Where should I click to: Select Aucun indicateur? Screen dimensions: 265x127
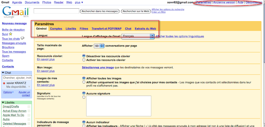pyautogui.click(x=84, y=122)
